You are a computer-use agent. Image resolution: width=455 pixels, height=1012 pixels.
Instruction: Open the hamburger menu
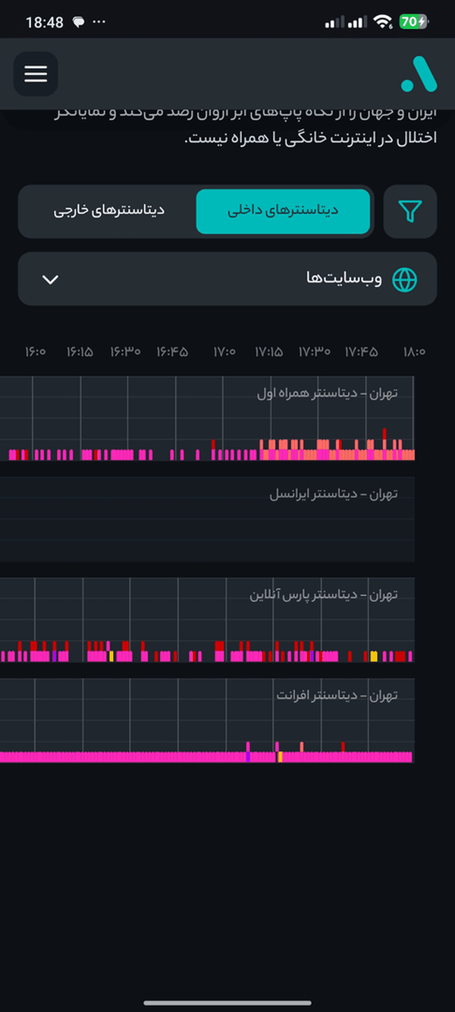[36, 74]
